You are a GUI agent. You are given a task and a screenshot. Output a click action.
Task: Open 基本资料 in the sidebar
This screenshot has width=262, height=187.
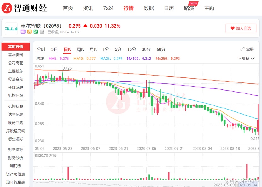point(15,55)
